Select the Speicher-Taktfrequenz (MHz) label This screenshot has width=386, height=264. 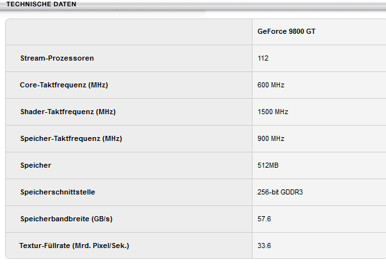(x=71, y=138)
